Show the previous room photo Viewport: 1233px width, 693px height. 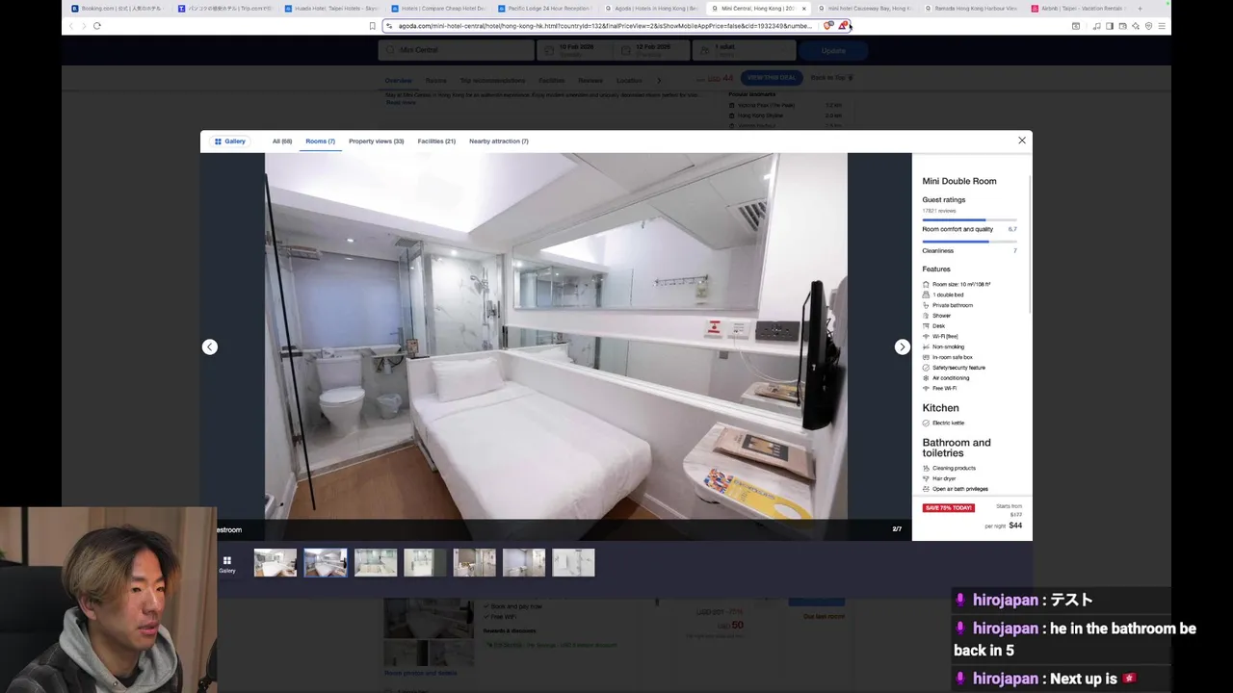[210, 346]
